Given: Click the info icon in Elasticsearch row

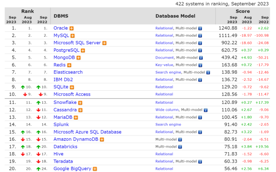Looking at the screenshot, I should pyautogui.click(x=208, y=73).
